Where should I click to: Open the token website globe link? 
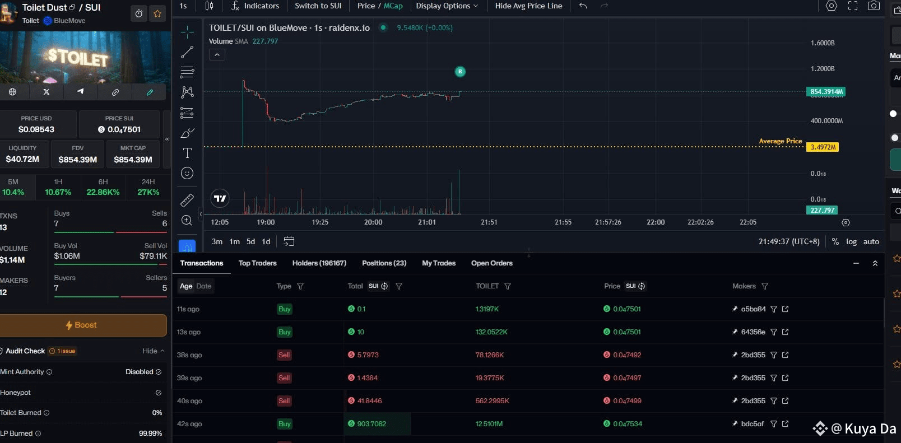[x=12, y=92]
